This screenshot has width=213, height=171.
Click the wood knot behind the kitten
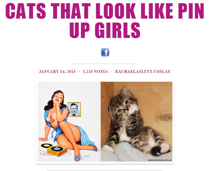coord(165,117)
